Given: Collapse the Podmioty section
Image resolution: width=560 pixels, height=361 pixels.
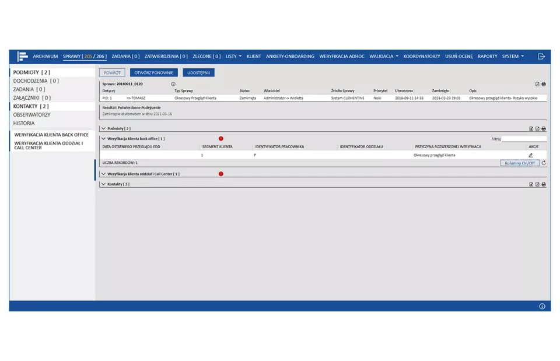Looking at the screenshot, I should click(104, 128).
